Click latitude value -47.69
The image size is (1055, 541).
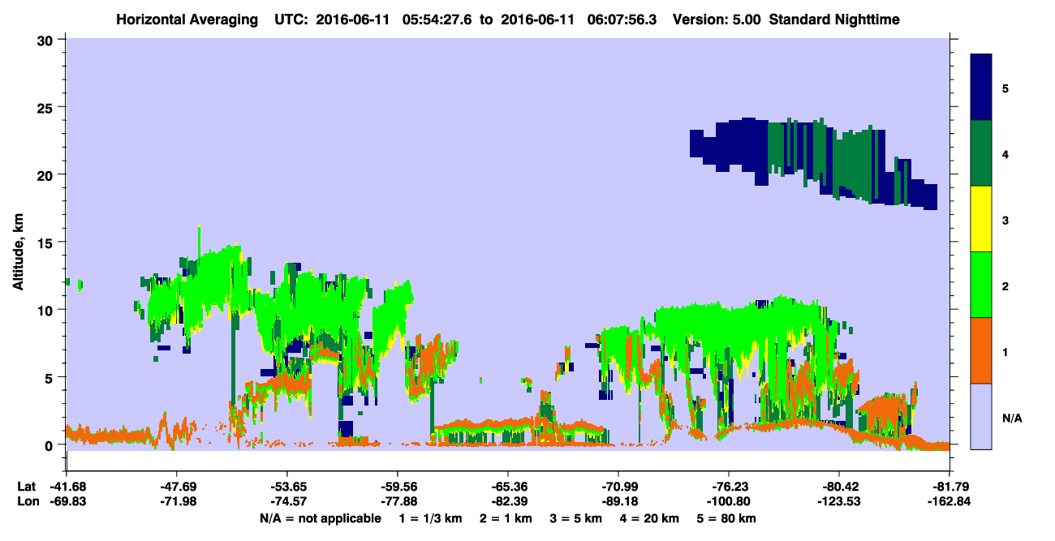(176, 487)
